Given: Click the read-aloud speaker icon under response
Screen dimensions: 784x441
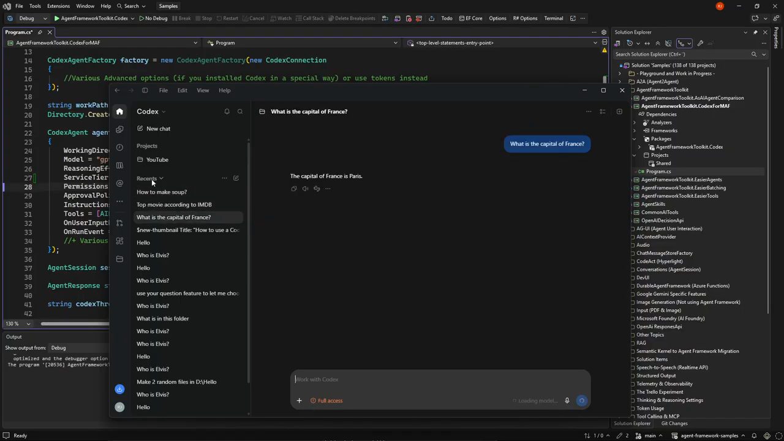Looking at the screenshot, I should (305, 189).
